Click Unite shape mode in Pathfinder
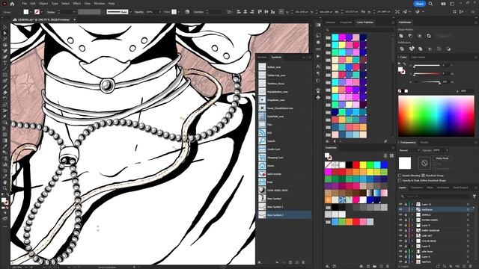 401,36
